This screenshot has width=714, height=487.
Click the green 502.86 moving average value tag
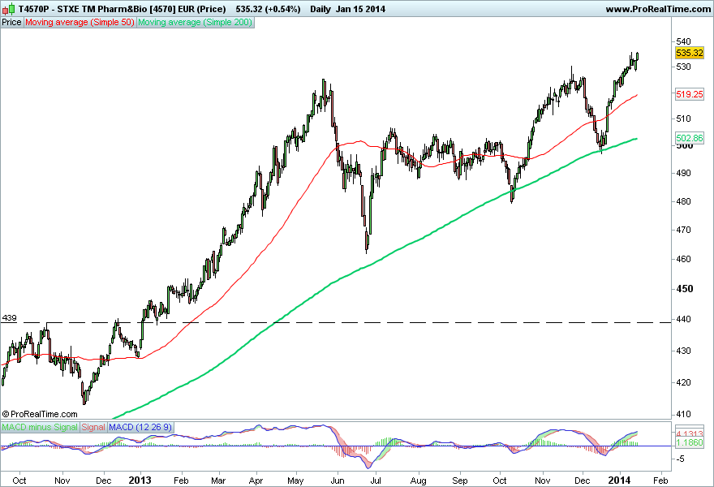coord(690,138)
